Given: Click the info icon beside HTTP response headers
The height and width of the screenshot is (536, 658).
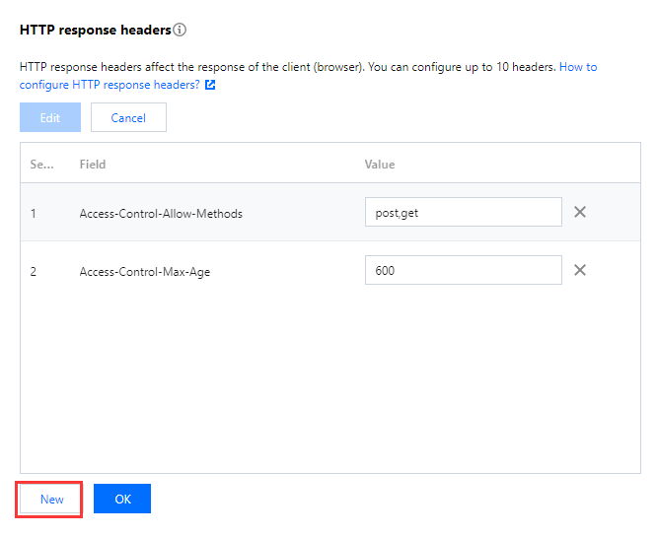Looking at the screenshot, I should click(x=180, y=30).
